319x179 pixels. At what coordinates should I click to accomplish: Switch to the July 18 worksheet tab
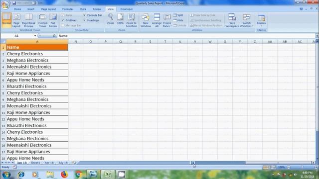tap(63, 163)
